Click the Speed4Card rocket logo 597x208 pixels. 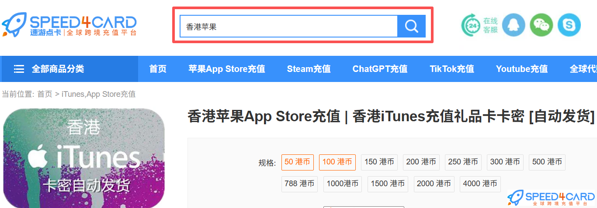point(69,25)
